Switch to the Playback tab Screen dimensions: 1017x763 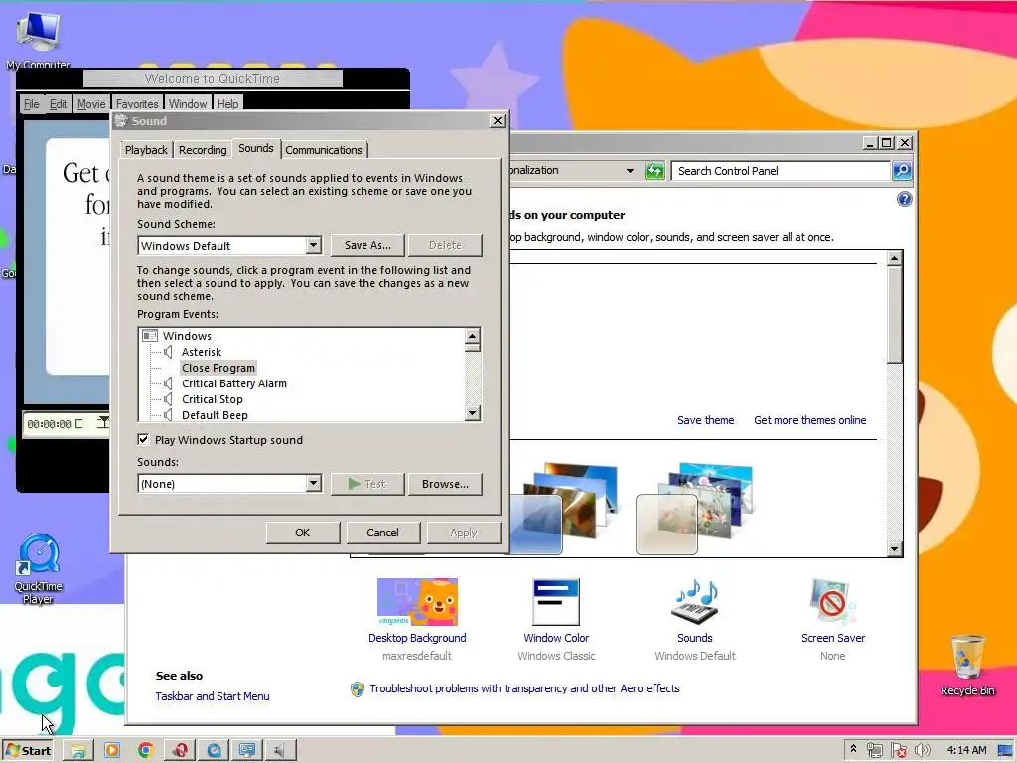[x=146, y=150]
